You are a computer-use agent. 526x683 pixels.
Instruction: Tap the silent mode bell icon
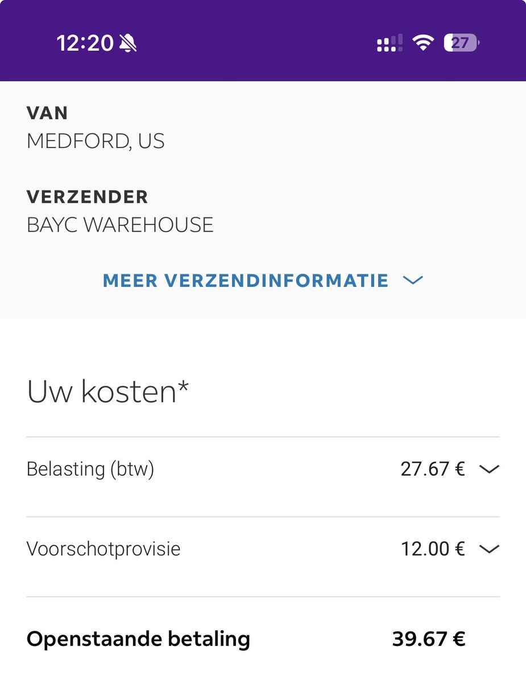(x=129, y=43)
